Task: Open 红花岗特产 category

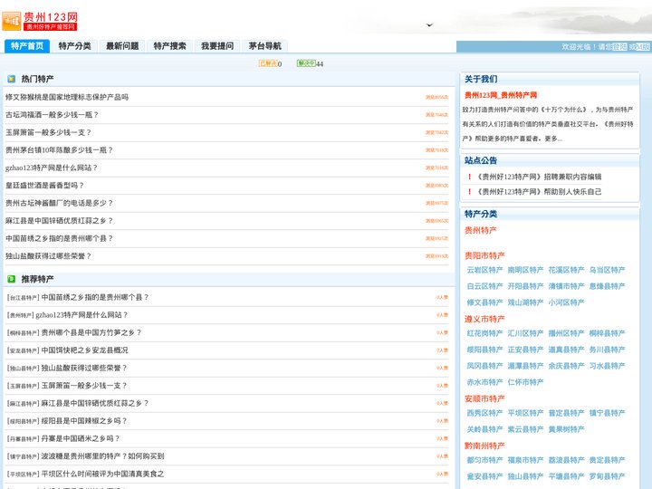Action: [484, 333]
